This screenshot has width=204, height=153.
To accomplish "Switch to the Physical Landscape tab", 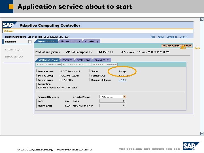I will tap(71, 41).
